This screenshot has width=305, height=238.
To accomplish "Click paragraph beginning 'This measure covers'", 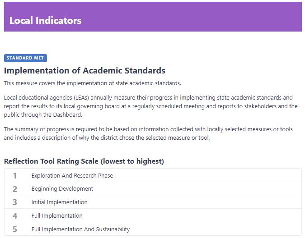I will point(92,83).
